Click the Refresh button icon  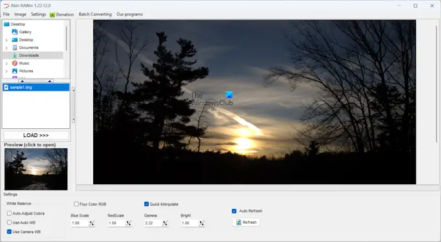(239, 223)
